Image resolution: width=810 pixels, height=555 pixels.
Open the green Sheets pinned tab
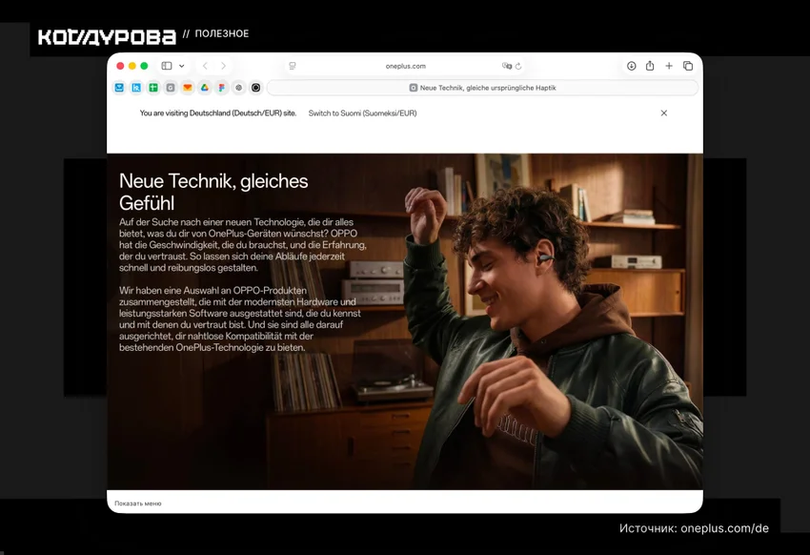(x=153, y=88)
